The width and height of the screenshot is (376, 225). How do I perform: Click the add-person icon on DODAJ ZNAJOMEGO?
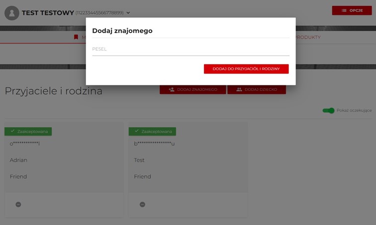[172, 89]
